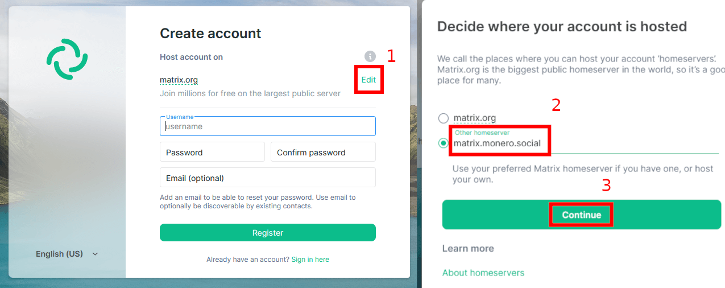Click the green Element logo

[x=67, y=59]
